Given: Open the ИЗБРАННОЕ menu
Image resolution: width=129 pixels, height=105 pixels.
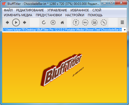Looking at the screenshot, I should click(80, 10).
